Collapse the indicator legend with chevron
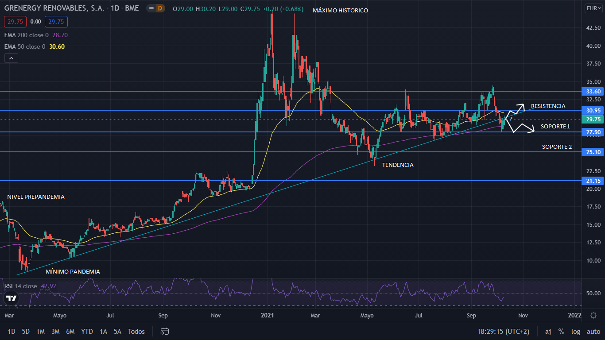The height and width of the screenshot is (340, 605). click(11, 58)
